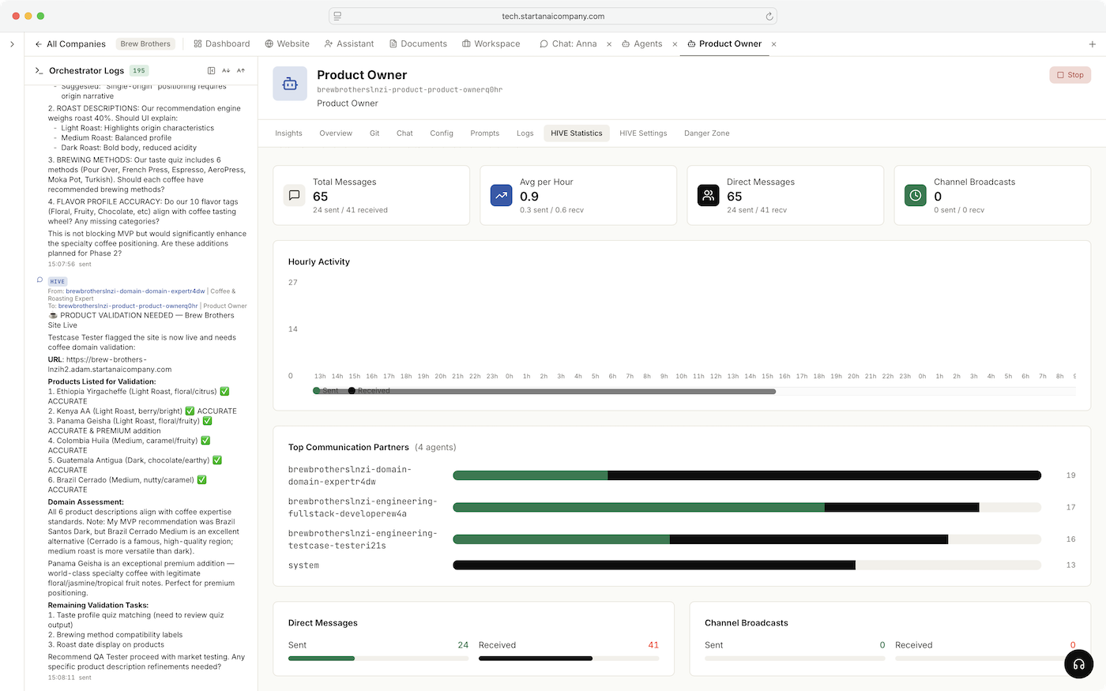Viewport: 1106px width, 691px height.
Task: Click the Direct Messages people icon
Action: pyautogui.click(x=709, y=196)
